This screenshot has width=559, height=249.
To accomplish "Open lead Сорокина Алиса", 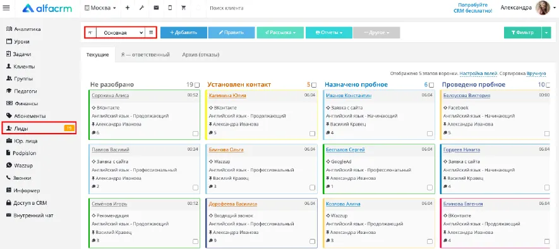I will tap(110, 95).
